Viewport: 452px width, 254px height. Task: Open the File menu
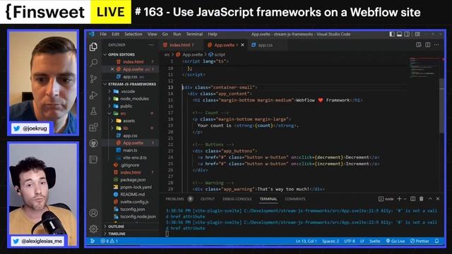[103, 34]
